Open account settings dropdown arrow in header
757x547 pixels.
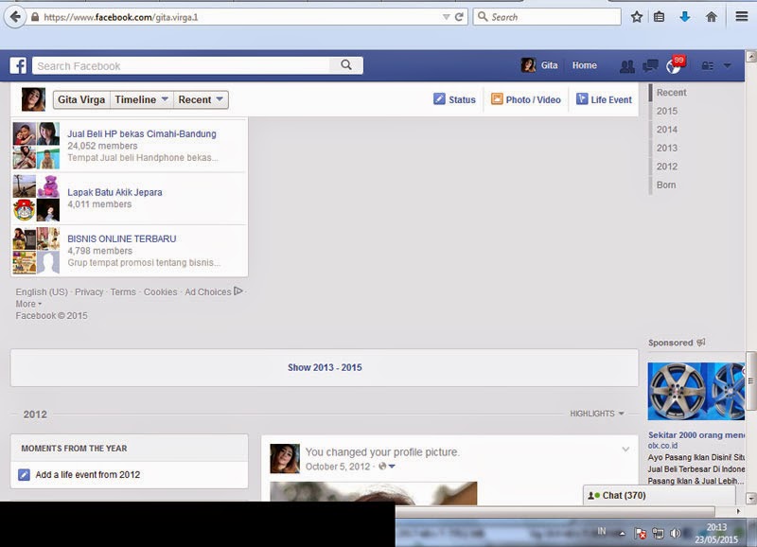point(727,65)
